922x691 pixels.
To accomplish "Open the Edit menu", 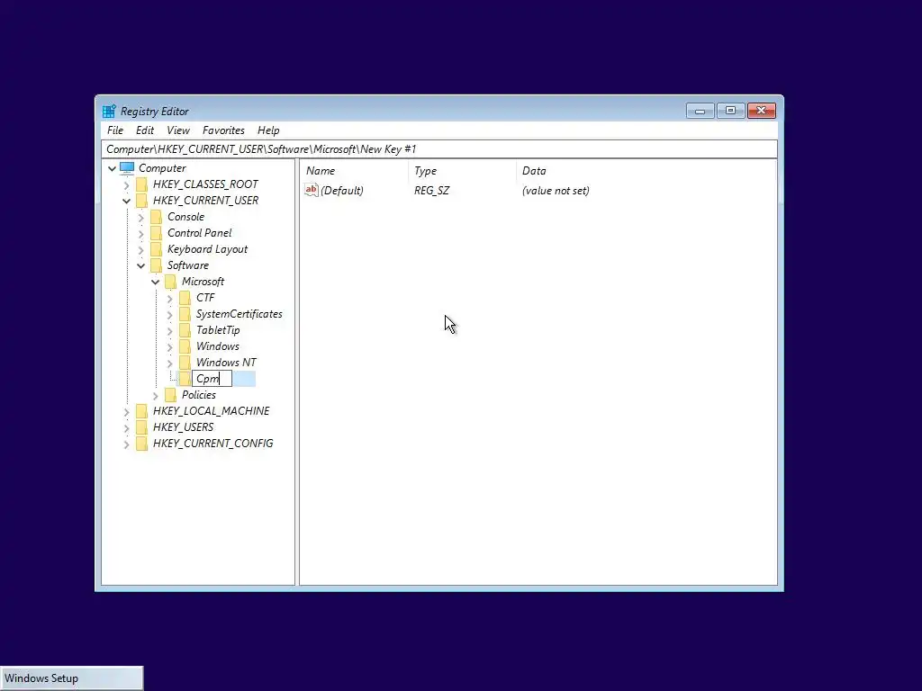I will [x=145, y=130].
